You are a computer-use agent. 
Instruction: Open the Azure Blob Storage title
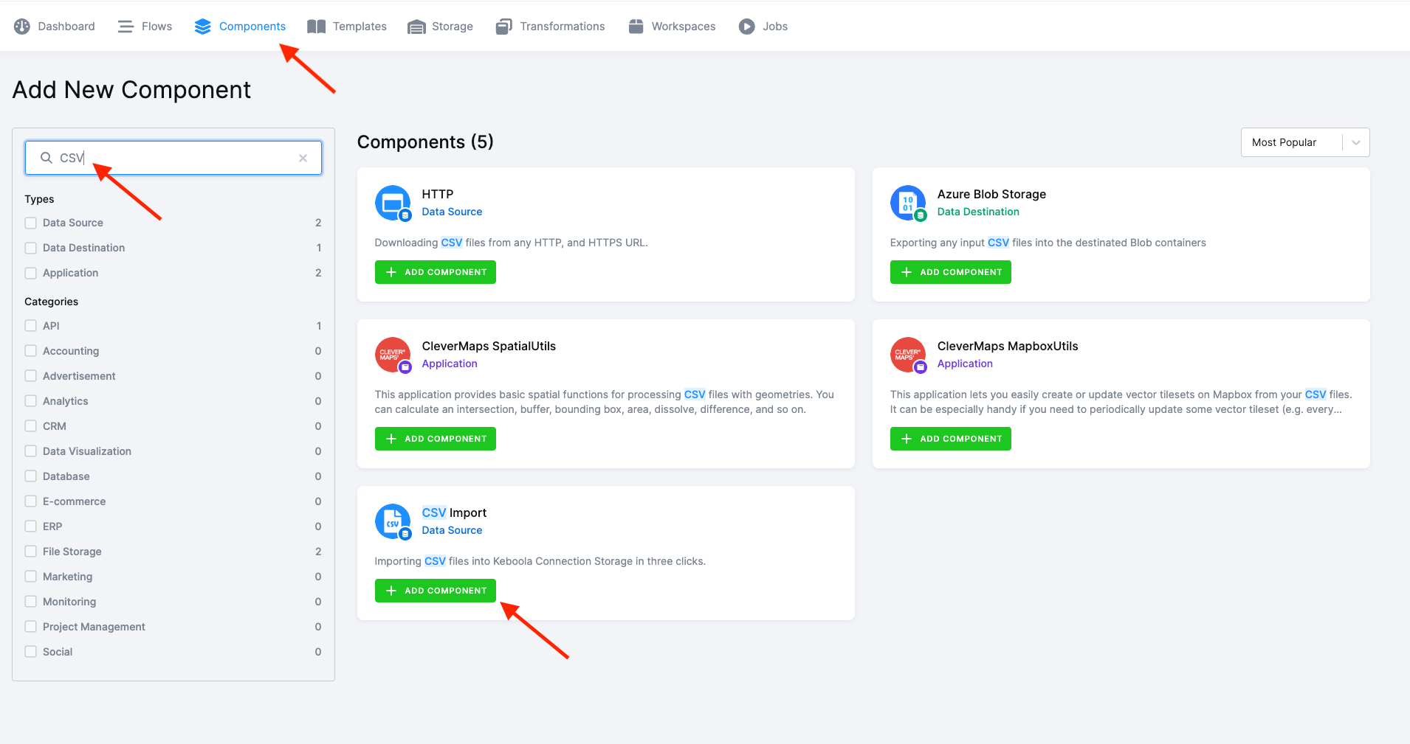pyautogui.click(x=991, y=194)
